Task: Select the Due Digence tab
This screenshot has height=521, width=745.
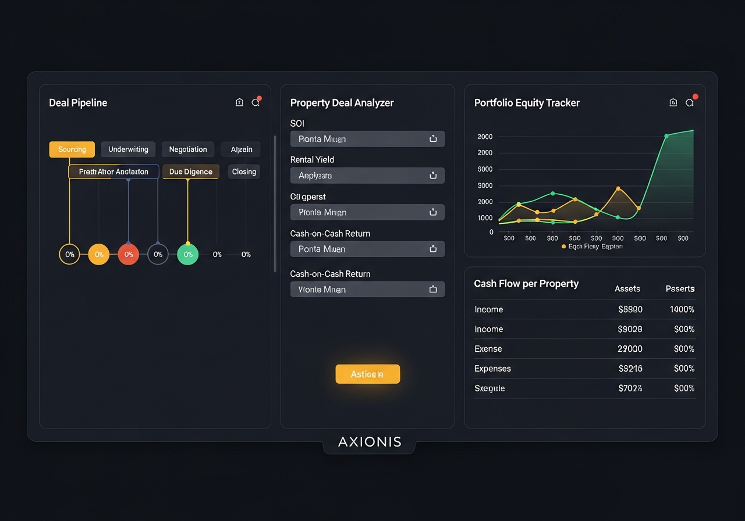Action: 191,172
